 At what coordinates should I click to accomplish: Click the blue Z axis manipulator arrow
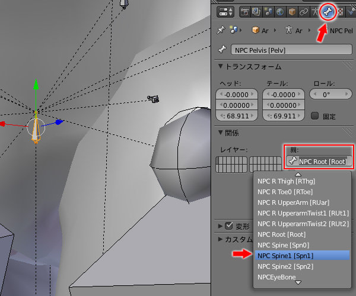point(59,122)
